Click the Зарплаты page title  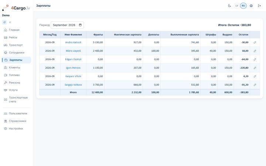43,6
